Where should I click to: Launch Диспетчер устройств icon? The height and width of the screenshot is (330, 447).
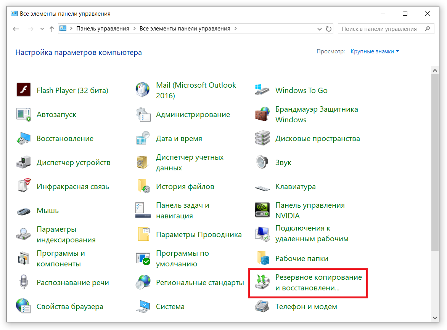tap(24, 162)
